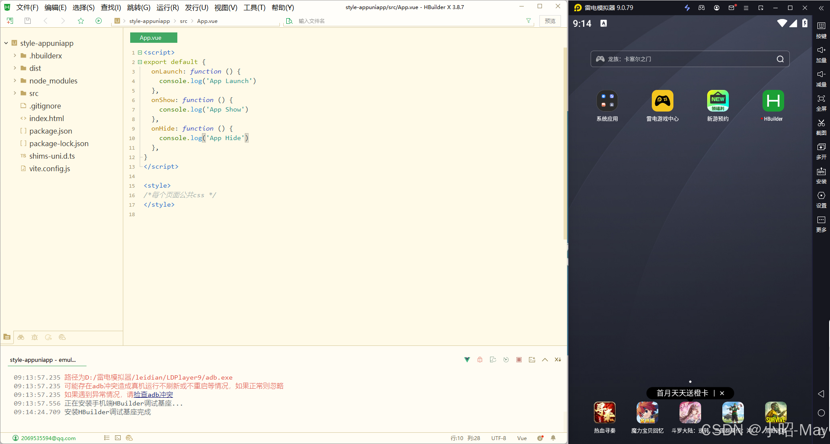The width and height of the screenshot is (830, 444).
Task: Expand the dist folder
Action: 15,68
